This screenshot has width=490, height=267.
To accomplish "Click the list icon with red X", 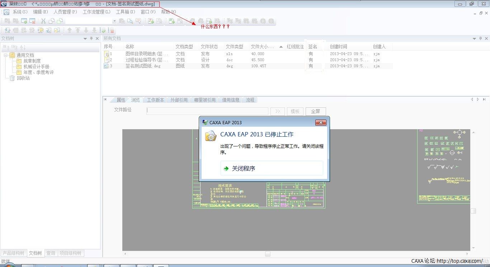I will pos(111,30).
